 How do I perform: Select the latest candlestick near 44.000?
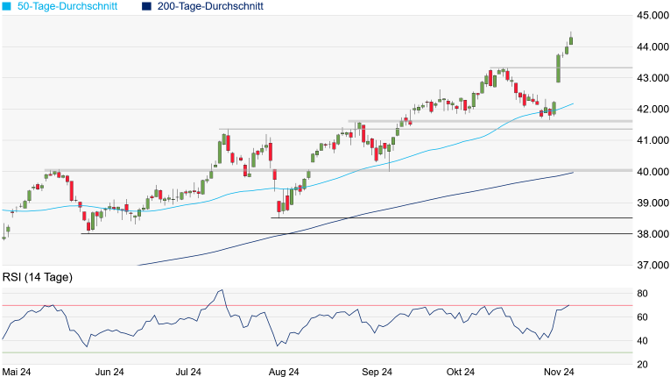tap(571, 40)
